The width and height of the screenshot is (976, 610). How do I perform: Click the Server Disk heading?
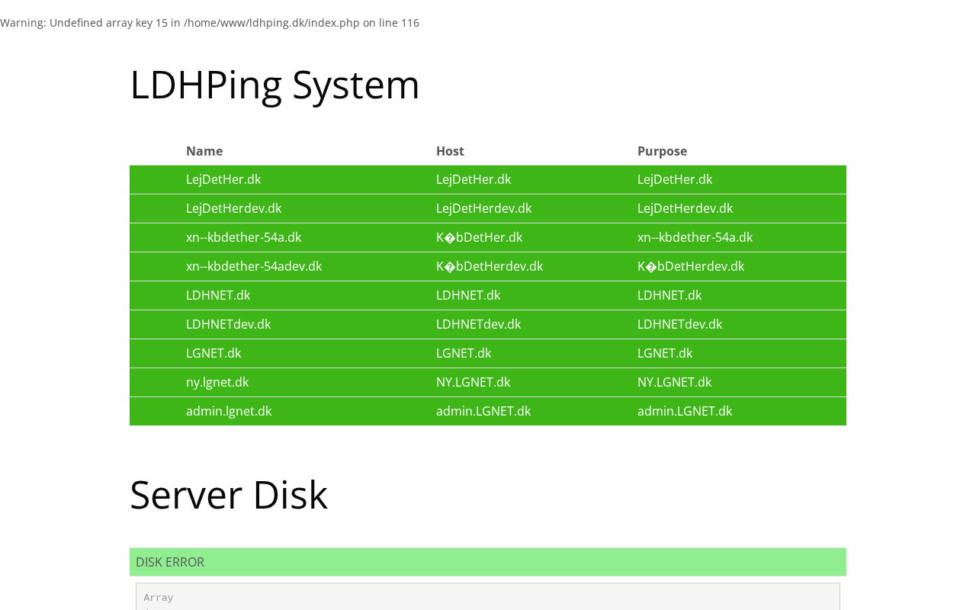(x=229, y=495)
